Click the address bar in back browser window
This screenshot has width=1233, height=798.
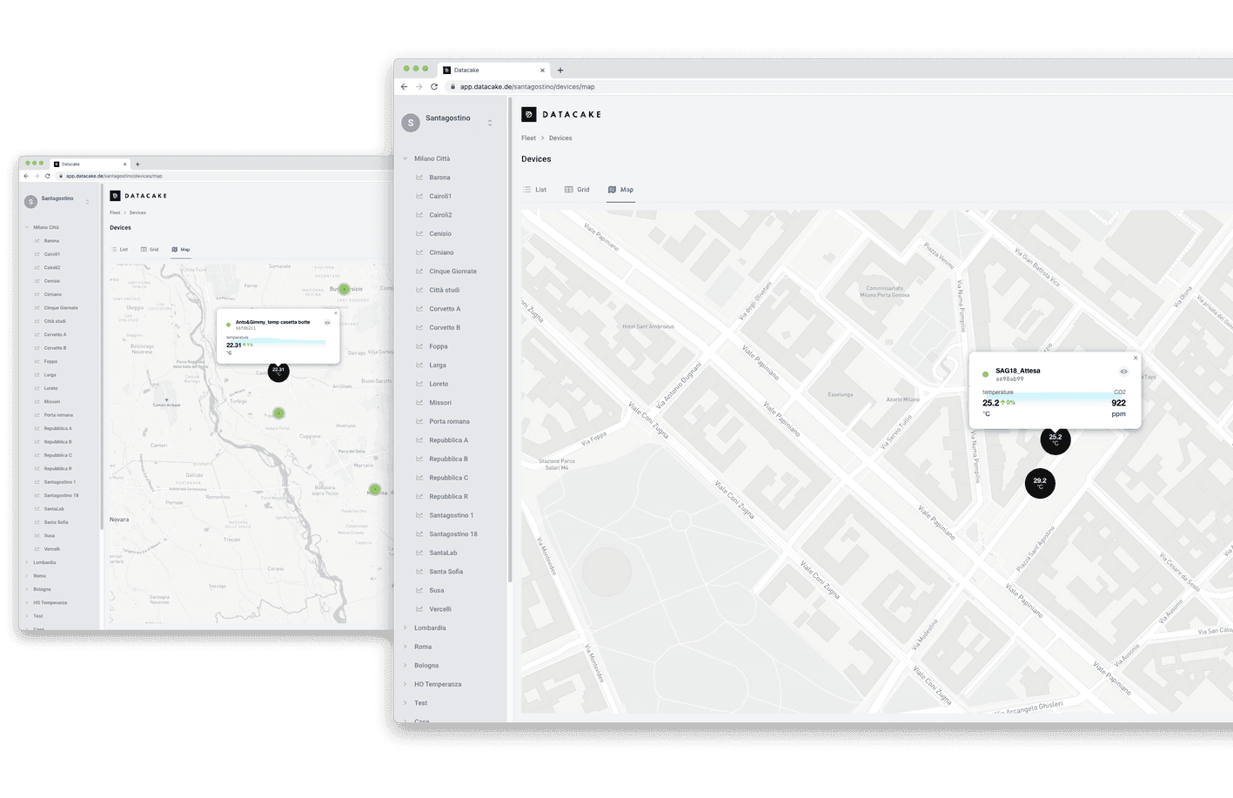pos(224,176)
